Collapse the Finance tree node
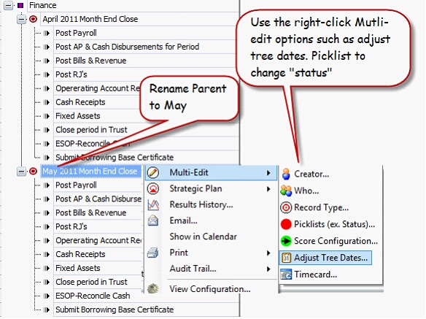This screenshot has width=426, height=319. [8, 5]
